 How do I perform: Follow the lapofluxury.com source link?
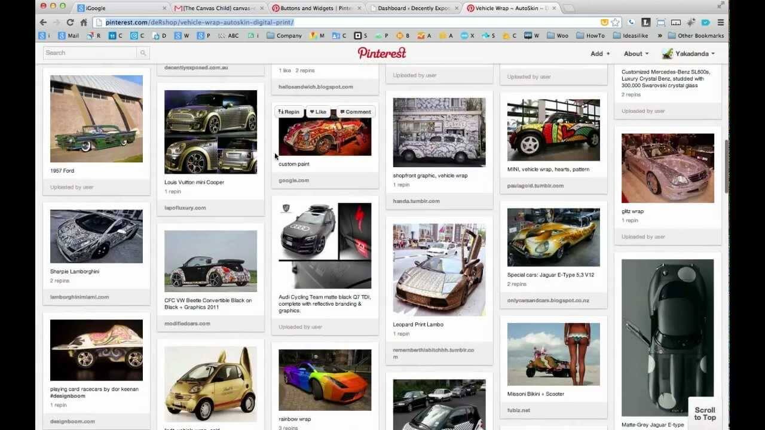(185, 208)
